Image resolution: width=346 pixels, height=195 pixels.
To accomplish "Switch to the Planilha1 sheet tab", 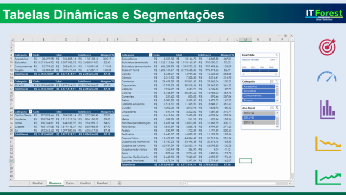I will [x=38, y=183].
